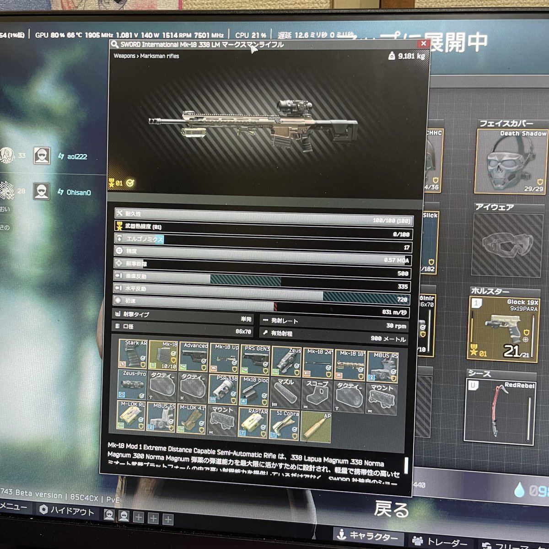The image size is (549, 549).
Task: Select the MBUS RS rear sight
Action: tap(383, 366)
